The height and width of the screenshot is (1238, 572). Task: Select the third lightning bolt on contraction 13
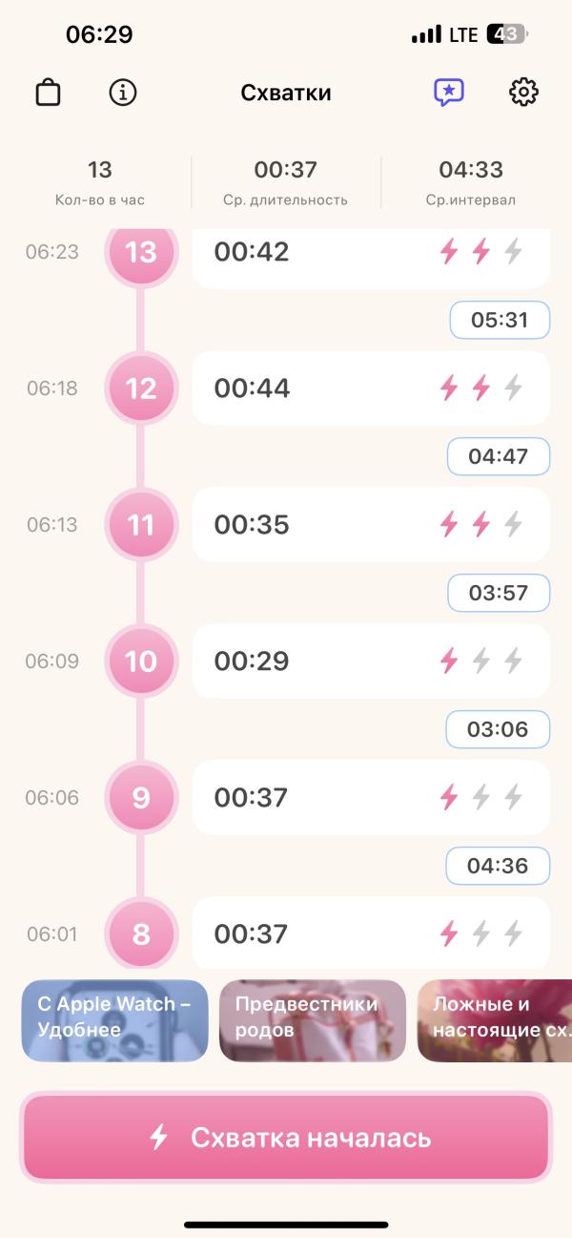click(514, 252)
